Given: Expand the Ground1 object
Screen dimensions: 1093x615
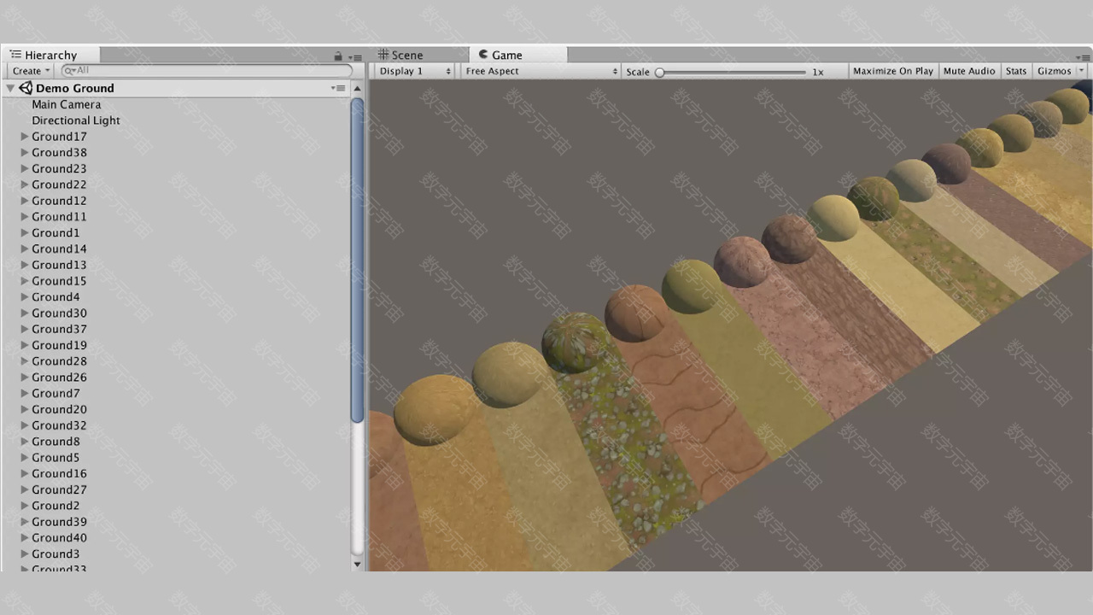Looking at the screenshot, I should [x=25, y=233].
